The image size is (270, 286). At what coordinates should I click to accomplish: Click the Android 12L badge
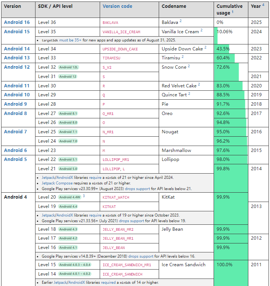(68, 67)
